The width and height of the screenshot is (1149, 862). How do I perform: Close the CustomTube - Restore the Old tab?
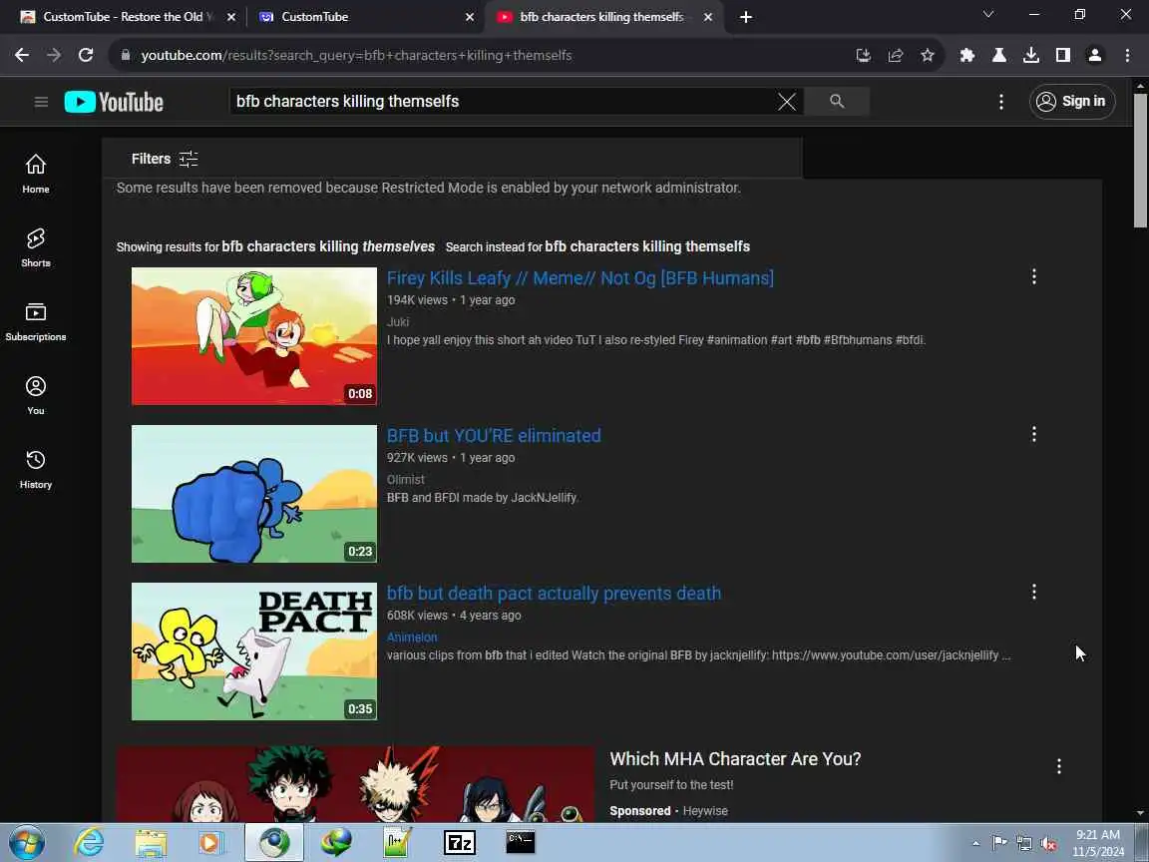click(231, 17)
